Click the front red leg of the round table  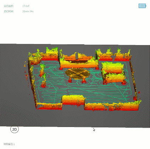(x=84, y=81)
